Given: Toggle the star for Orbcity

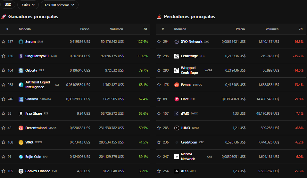Looking at the screenshot, I should coord(3,70).
